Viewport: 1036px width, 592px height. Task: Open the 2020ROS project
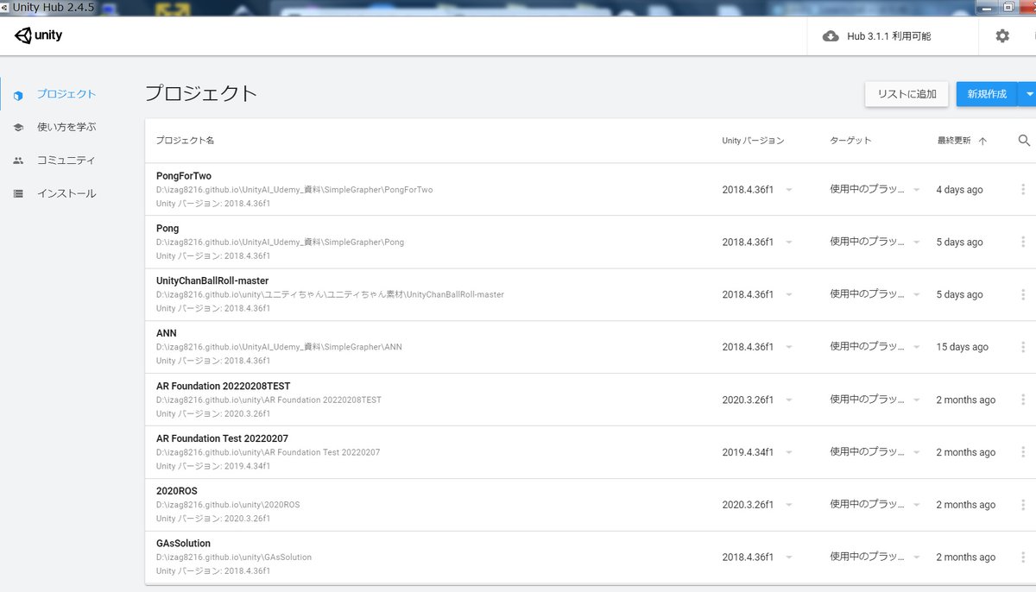tap(591, 505)
